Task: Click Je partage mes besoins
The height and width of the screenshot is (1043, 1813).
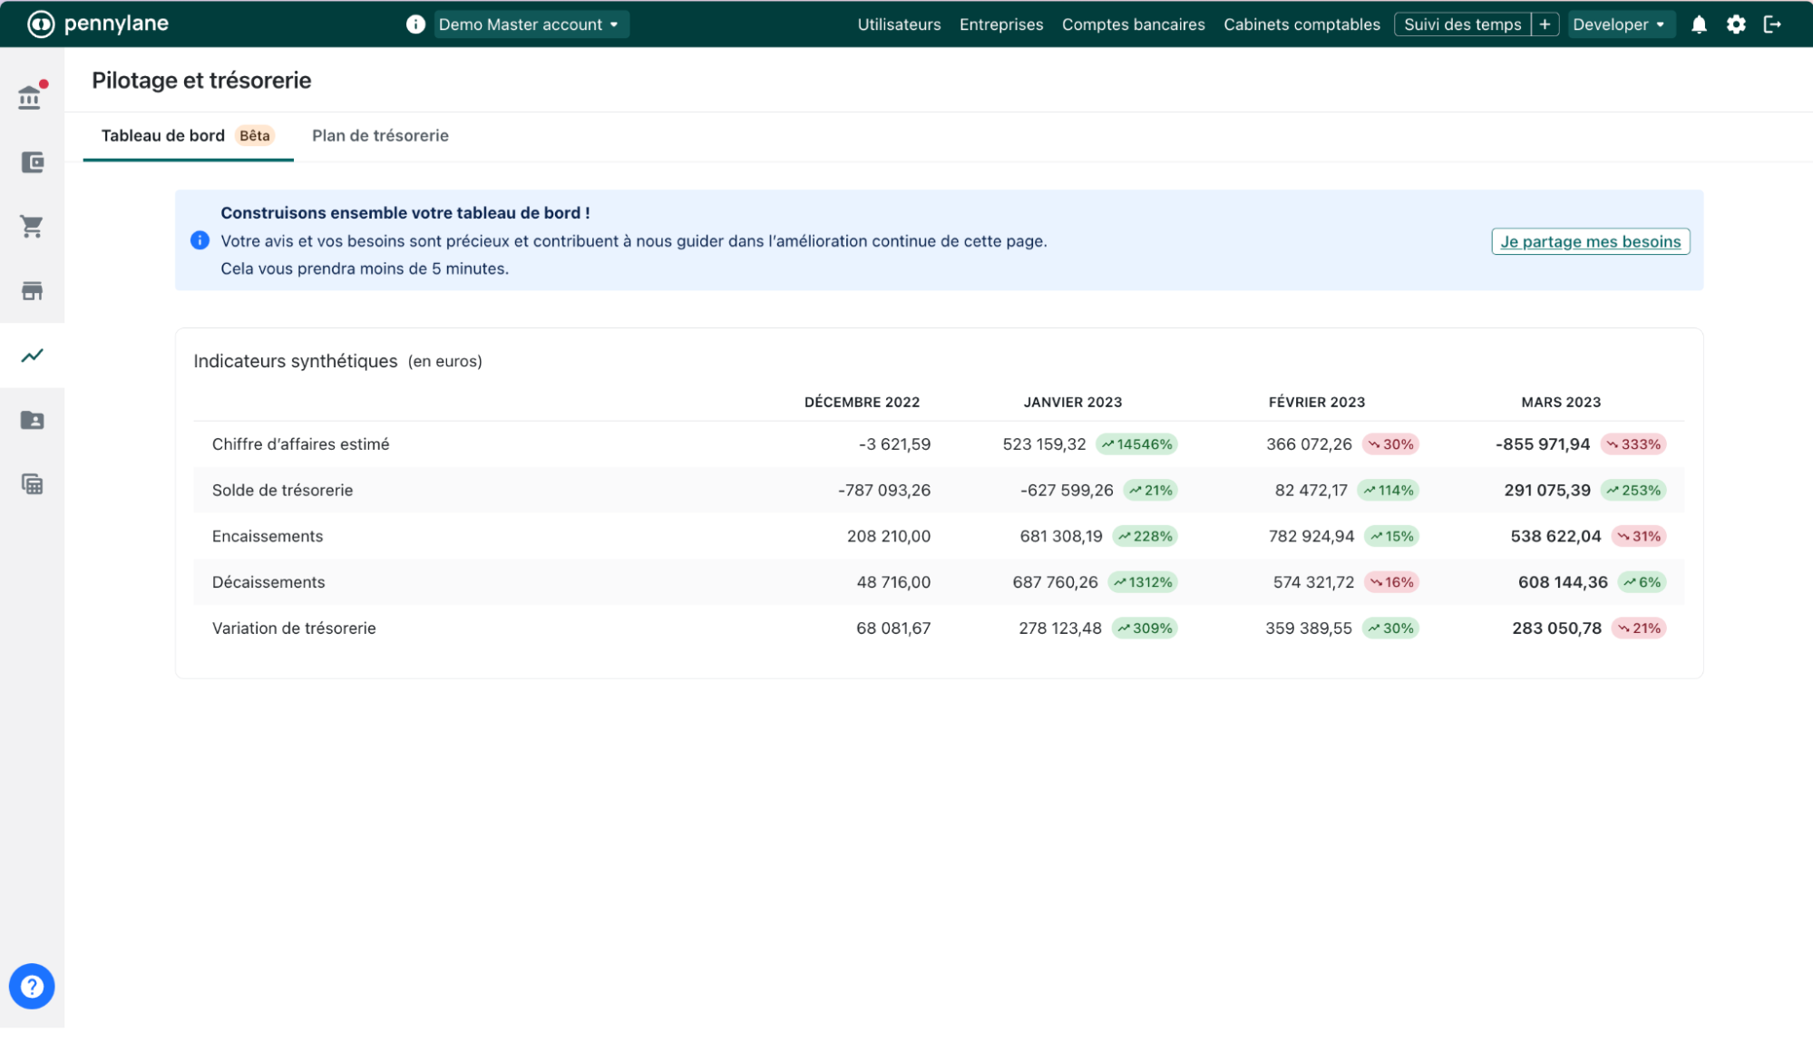Action: click(x=1590, y=241)
